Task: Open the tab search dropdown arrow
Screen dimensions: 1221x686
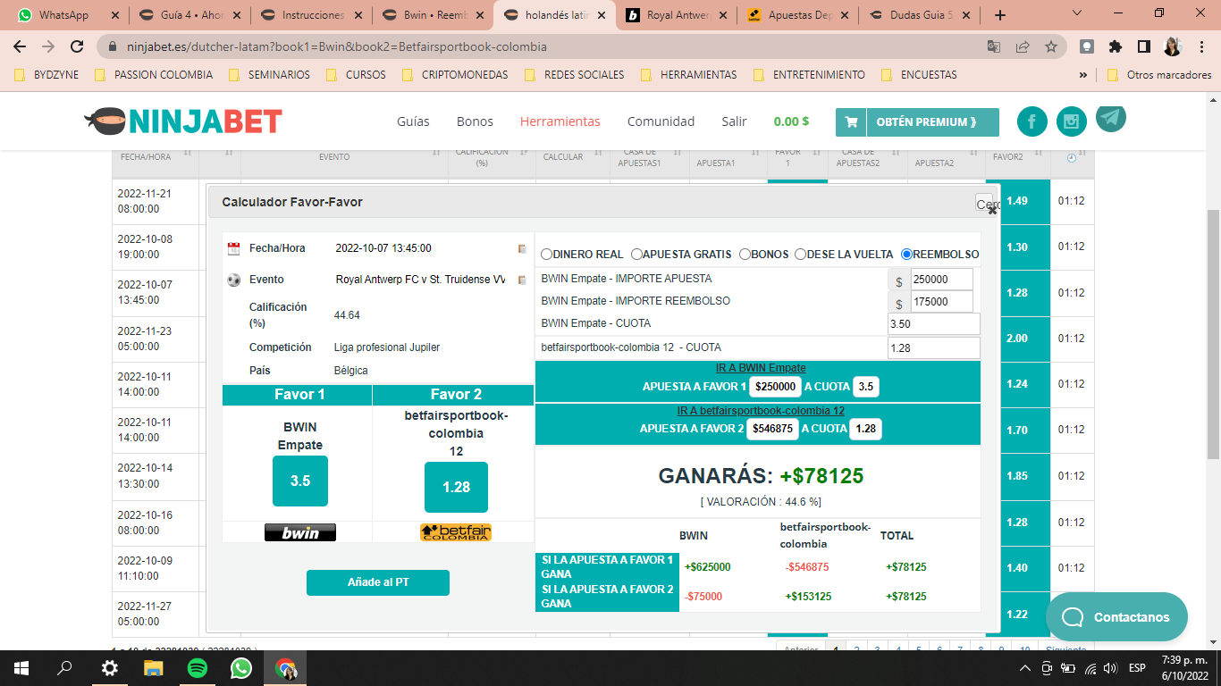Action: point(1077,13)
